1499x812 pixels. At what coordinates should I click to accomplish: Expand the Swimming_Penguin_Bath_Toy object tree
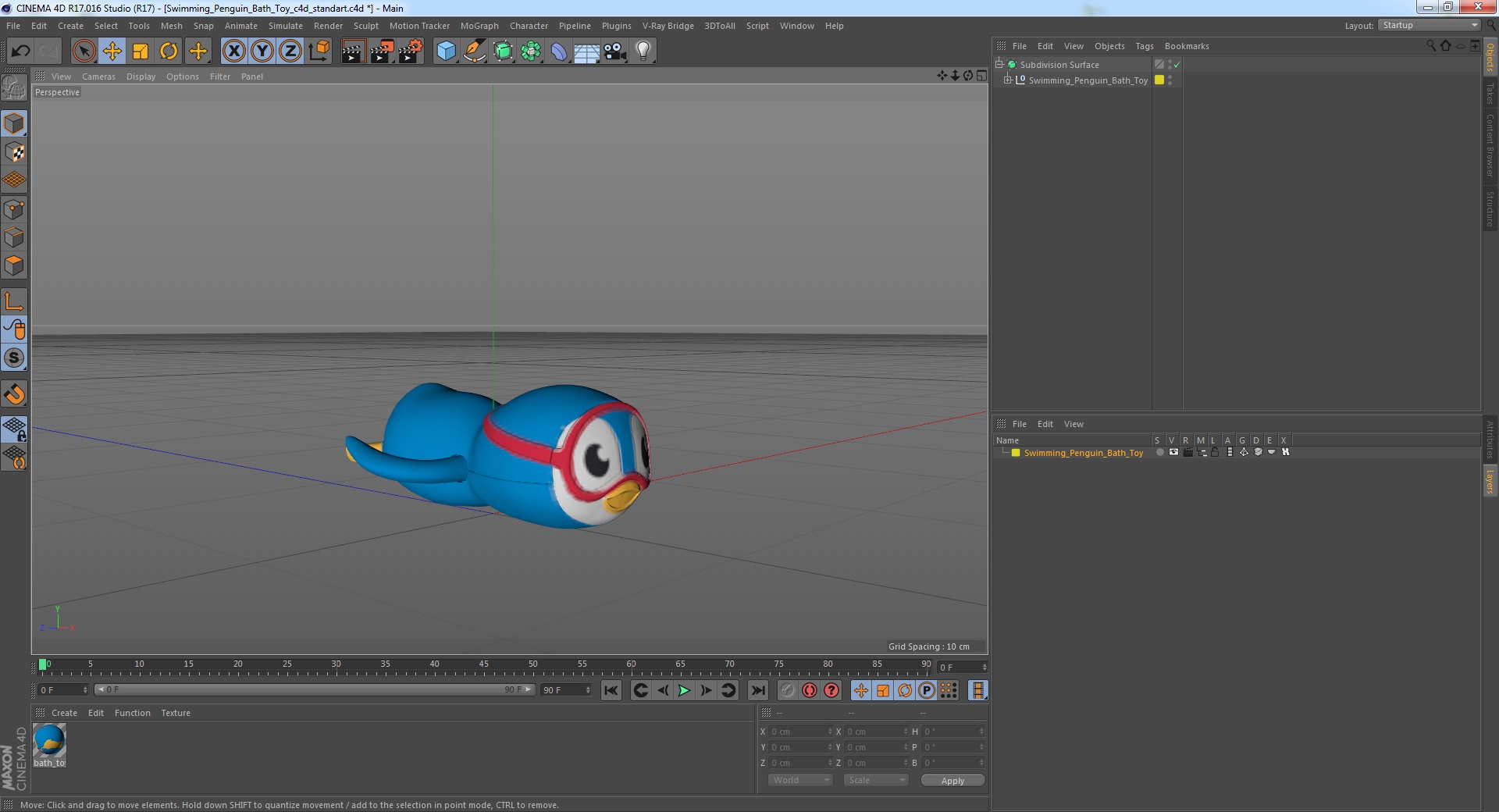tap(1008, 80)
